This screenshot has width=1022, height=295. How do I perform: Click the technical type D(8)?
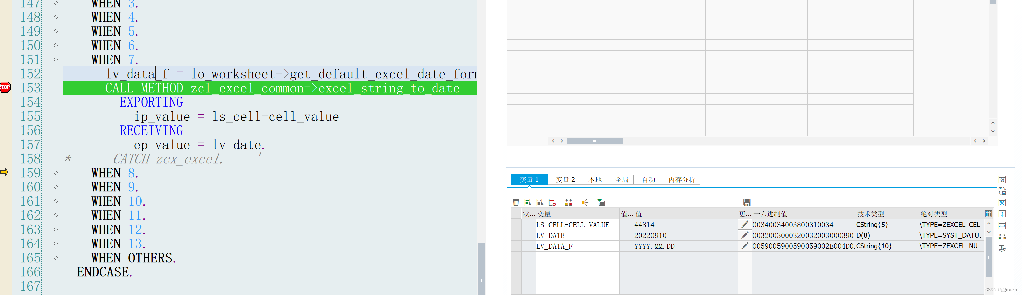pos(863,235)
